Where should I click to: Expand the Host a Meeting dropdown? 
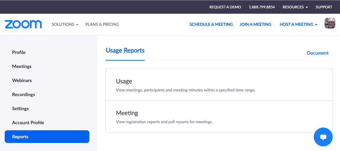[298, 24]
